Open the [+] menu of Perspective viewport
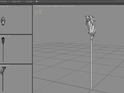124x93 pixels. pos(35,6)
